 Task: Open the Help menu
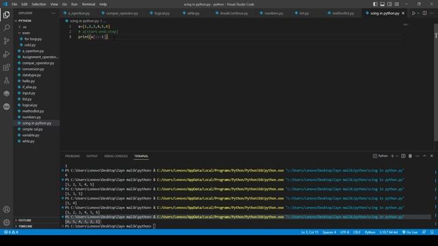point(103,4)
